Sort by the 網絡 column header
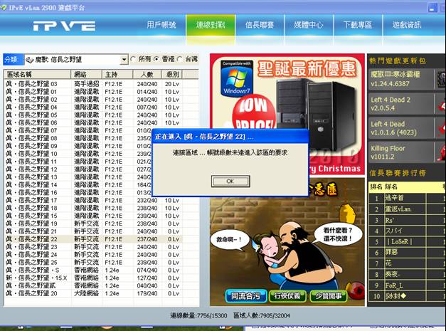This screenshot has width=446, height=331. (x=86, y=75)
